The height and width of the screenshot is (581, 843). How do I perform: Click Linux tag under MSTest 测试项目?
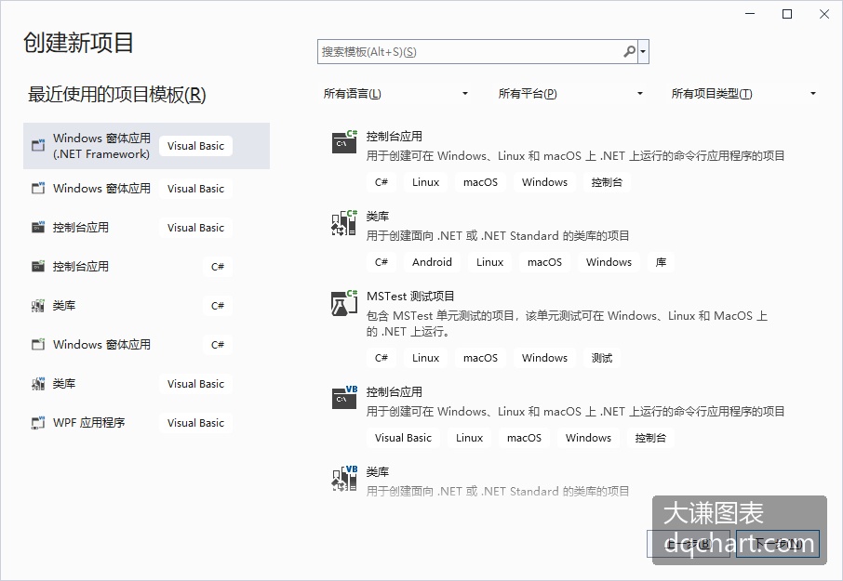pos(426,358)
